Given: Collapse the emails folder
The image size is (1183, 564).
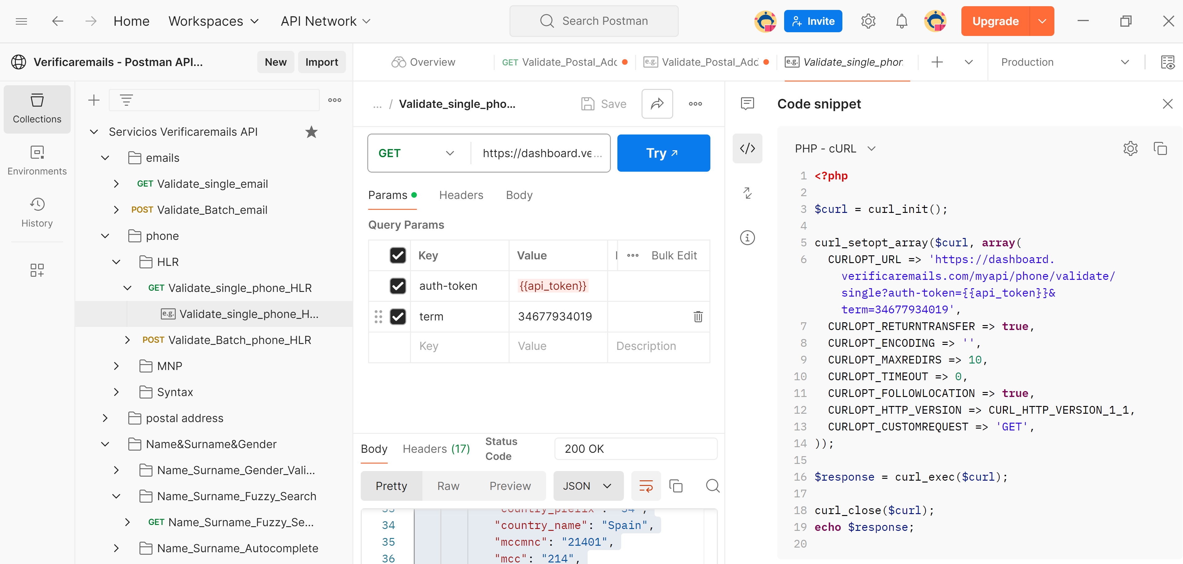Looking at the screenshot, I should click(105, 158).
